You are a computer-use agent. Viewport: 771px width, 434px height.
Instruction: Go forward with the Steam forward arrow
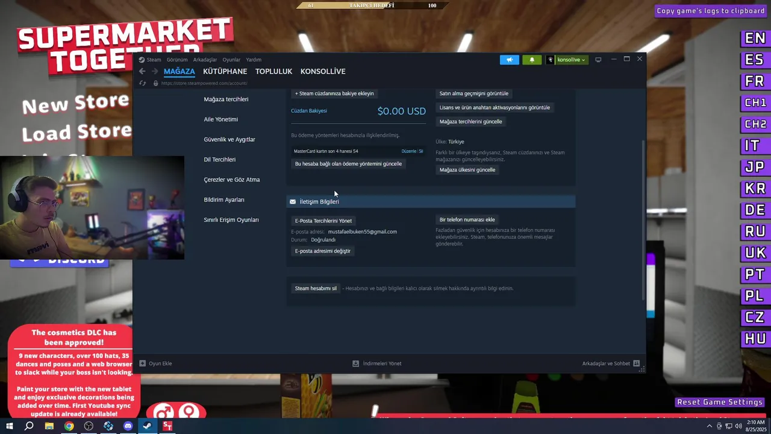pos(155,71)
